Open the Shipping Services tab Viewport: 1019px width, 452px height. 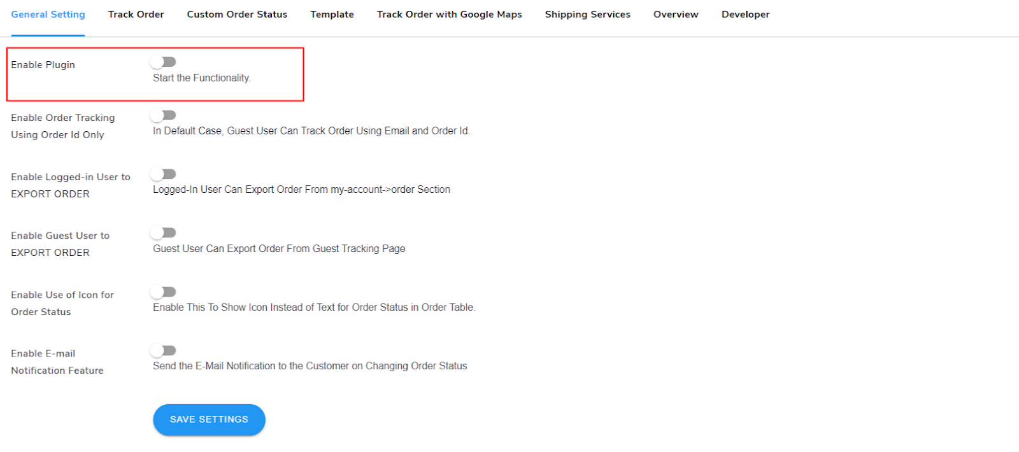pyautogui.click(x=587, y=14)
